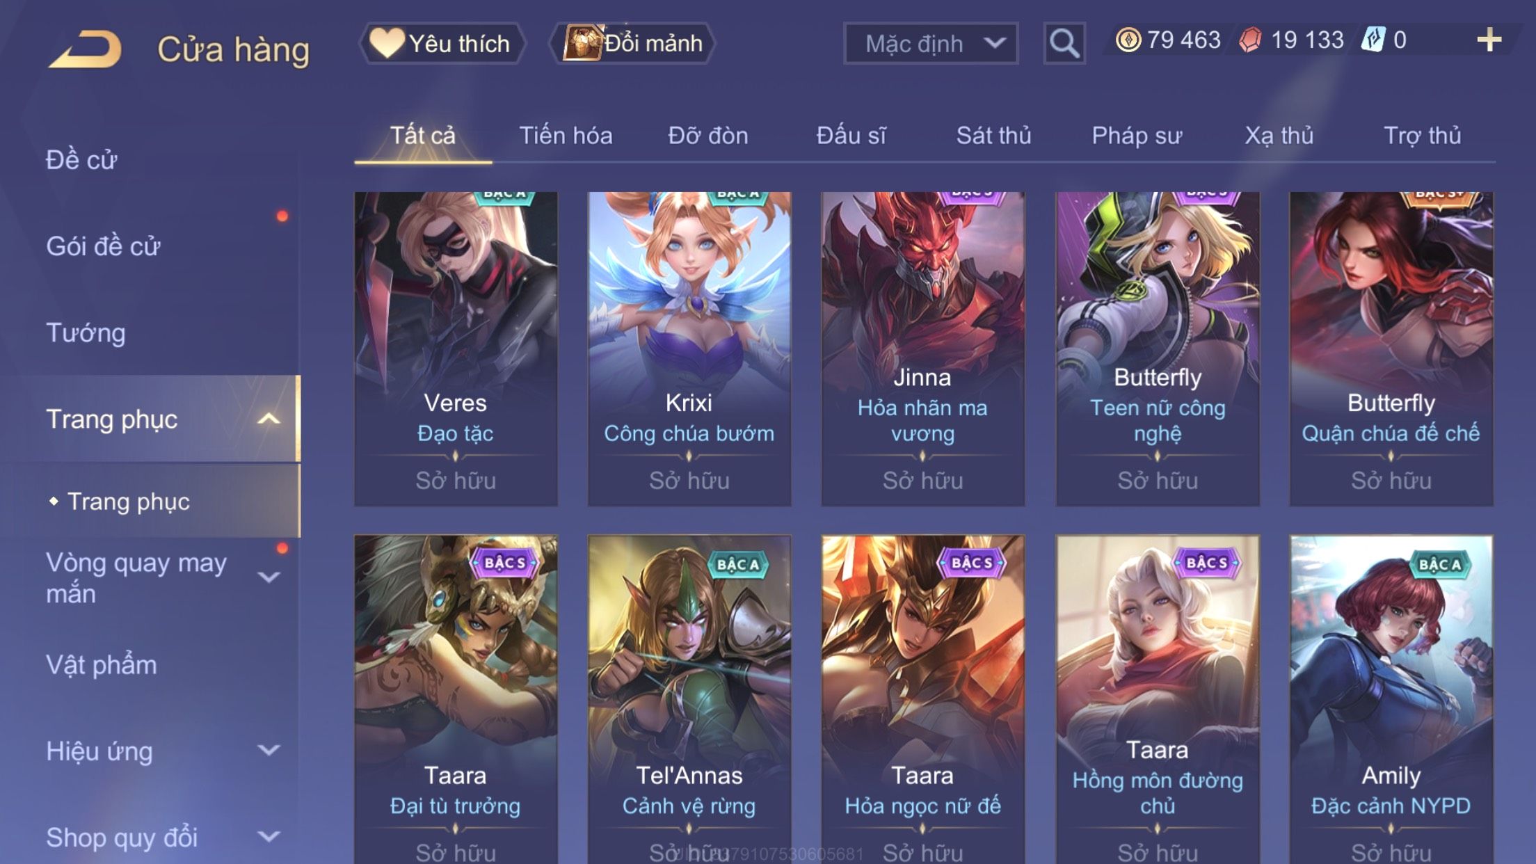
Task: Expand the Shop quy đổi section
Action: tap(269, 836)
